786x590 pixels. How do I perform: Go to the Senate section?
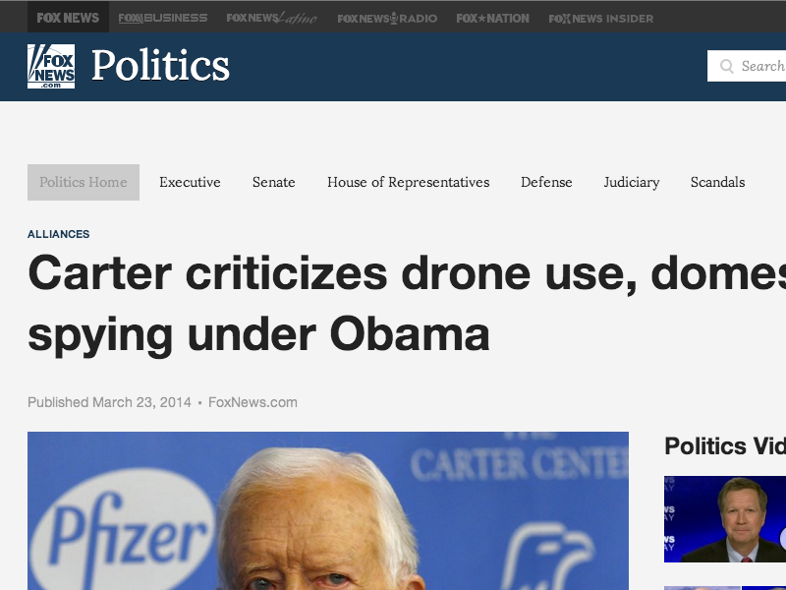pyautogui.click(x=273, y=182)
